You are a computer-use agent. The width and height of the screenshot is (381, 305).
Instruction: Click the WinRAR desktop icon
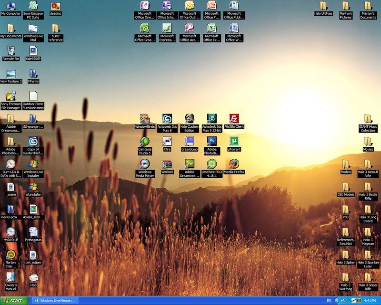click(167, 163)
